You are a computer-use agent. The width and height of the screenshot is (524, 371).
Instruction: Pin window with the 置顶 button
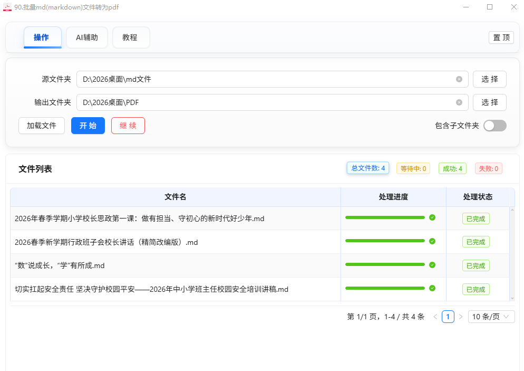pos(501,37)
